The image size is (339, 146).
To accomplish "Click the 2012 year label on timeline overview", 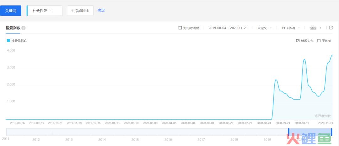I will tap(36, 139).
